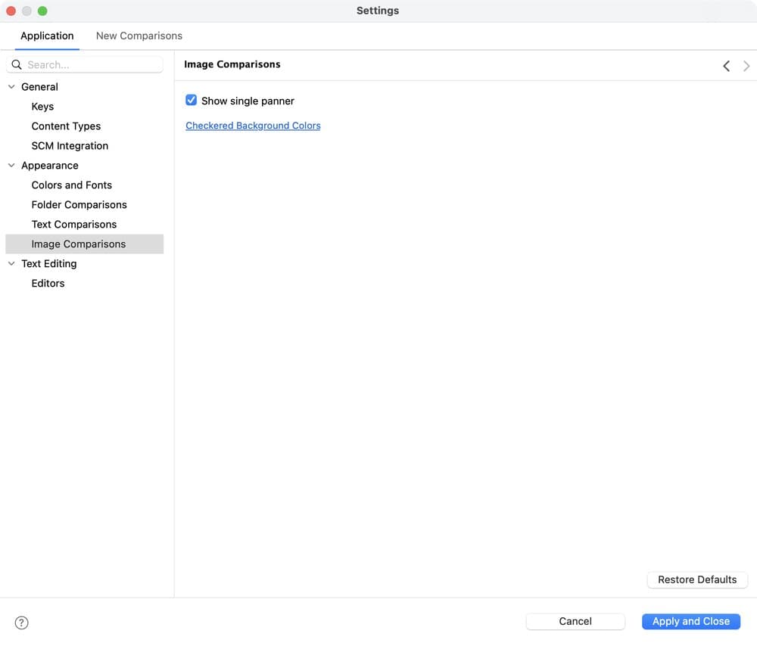Focus the settings Search field
The height and width of the screenshot is (646, 757).
coord(85,64)
